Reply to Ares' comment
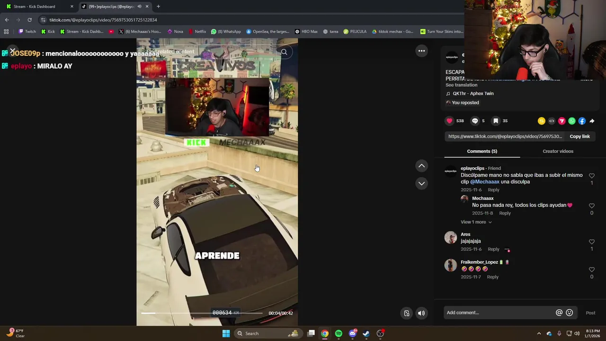 (x=493, y=249)
